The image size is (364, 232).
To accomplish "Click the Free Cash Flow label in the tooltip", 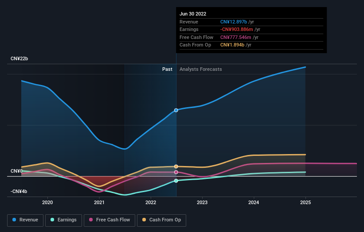I will (196, 37).
